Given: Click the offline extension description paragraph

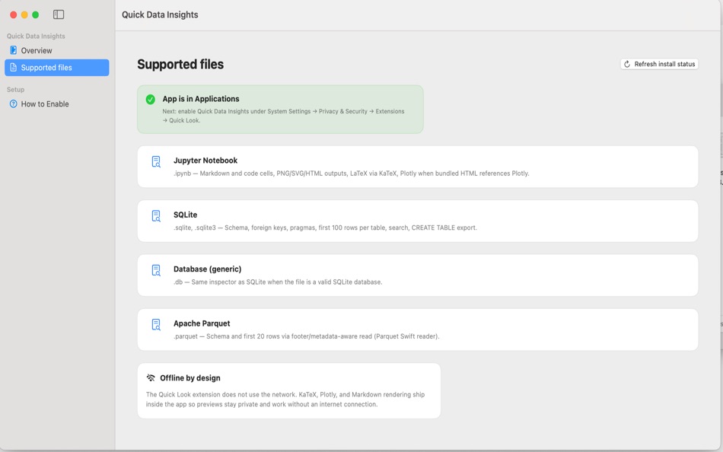Looking at the screenshot, I should pos(285,399).
